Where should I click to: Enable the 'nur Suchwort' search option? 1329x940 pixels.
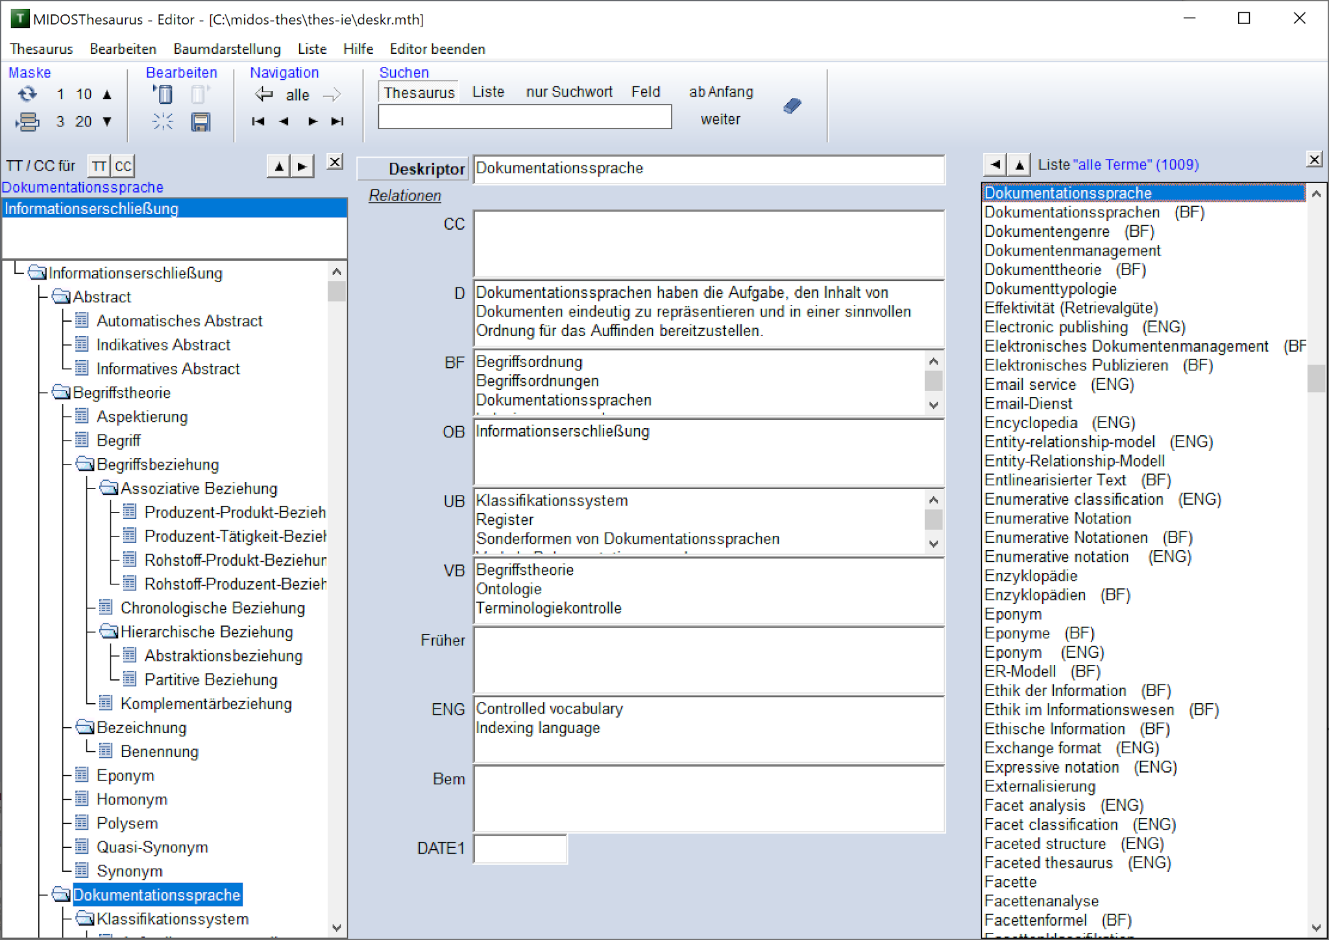(x=569, y=91)
